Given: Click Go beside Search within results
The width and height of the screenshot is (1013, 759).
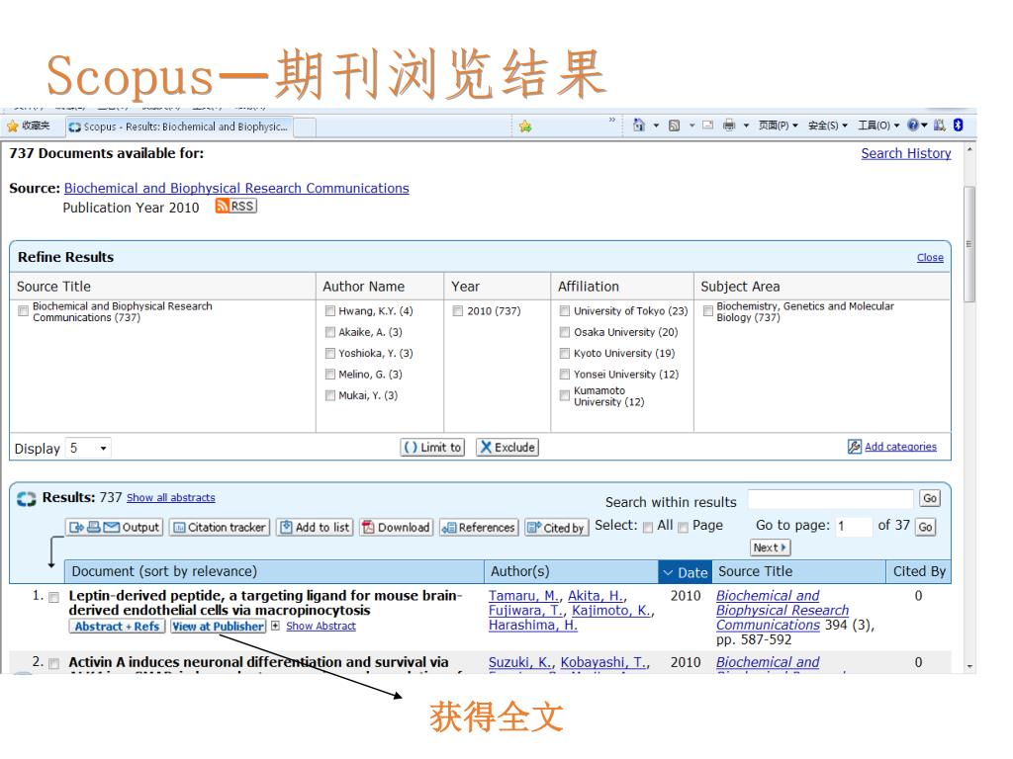Looking at the screenshot, I should pos(930,499).
